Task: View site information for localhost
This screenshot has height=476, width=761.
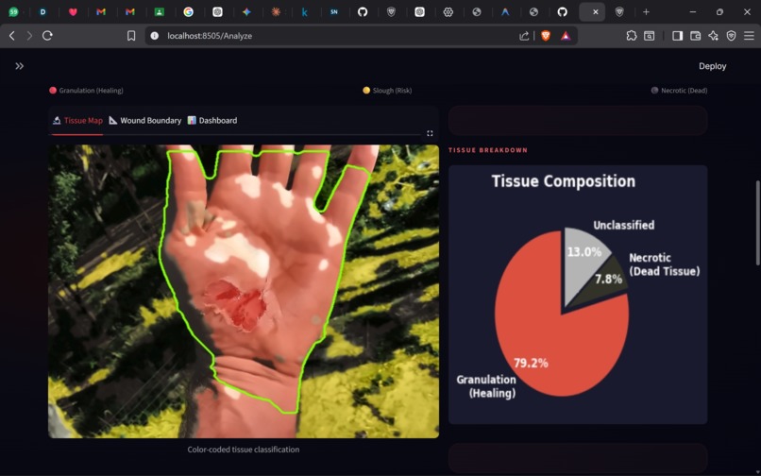Action: click(x=154, y=36)
